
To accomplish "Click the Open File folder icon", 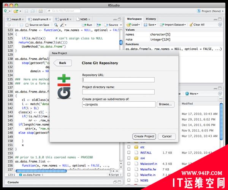I will pyautogui.click(x=16, y=11).
